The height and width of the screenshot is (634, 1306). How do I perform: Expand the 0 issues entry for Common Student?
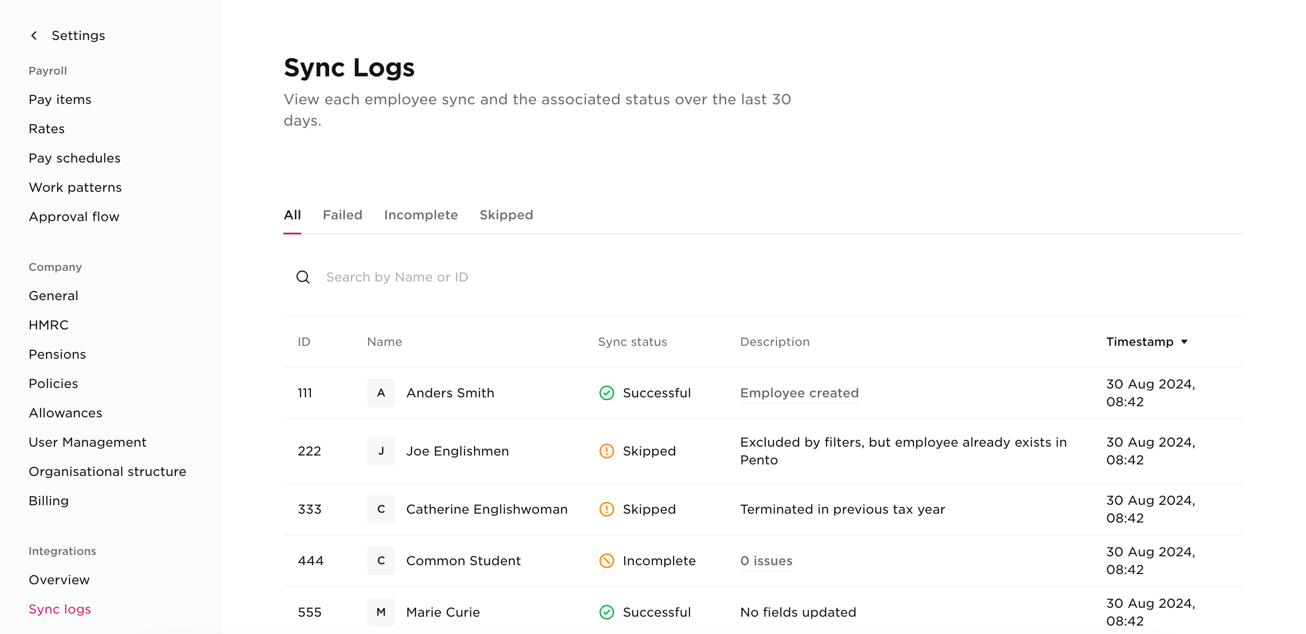click(x=766, y=560)
